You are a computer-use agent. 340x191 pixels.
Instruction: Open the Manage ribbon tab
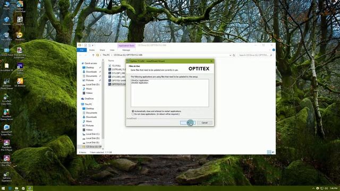coord(126,50)
